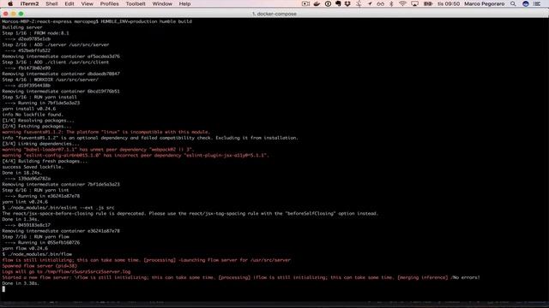549x308 pixels.
Task: Click the Siri menu bar icon
Action: pyautogui.click(x=526, y=3)
